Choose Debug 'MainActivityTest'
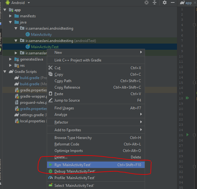The width and height of the screenshot is (197, 189). tap(96, 171)
